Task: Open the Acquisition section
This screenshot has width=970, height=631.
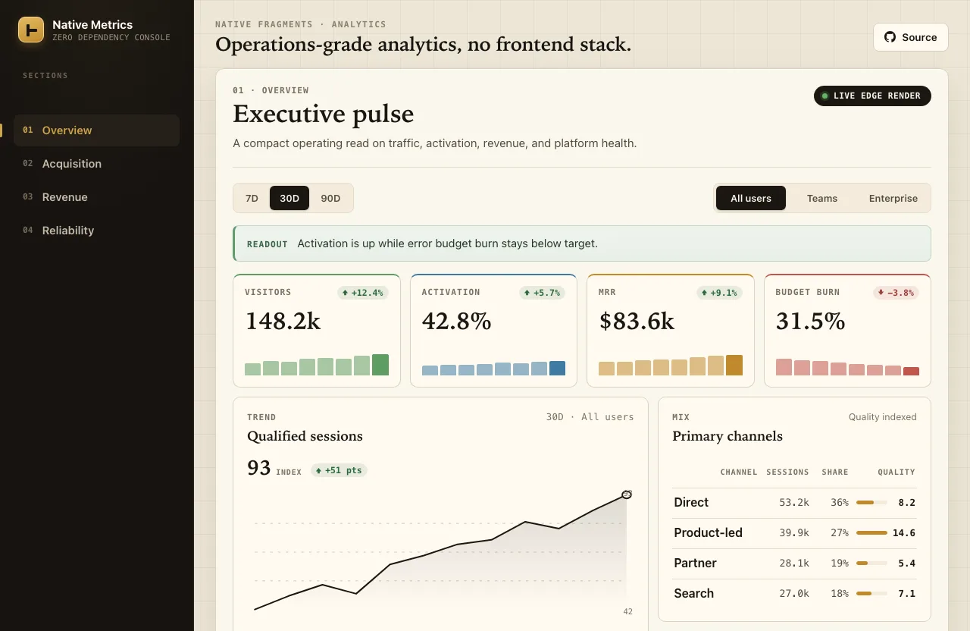Action: [96, 164]
